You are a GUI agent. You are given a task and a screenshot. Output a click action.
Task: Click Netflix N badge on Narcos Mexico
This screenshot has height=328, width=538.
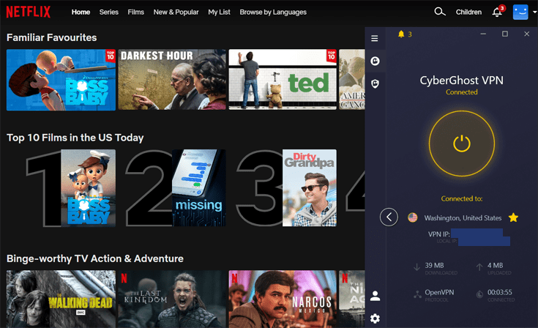pos(234,278)
